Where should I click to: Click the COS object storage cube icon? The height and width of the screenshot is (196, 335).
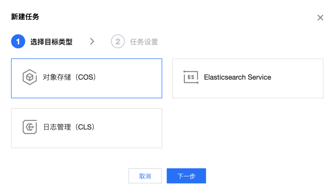pyautogui.click(x=30, y=78)
